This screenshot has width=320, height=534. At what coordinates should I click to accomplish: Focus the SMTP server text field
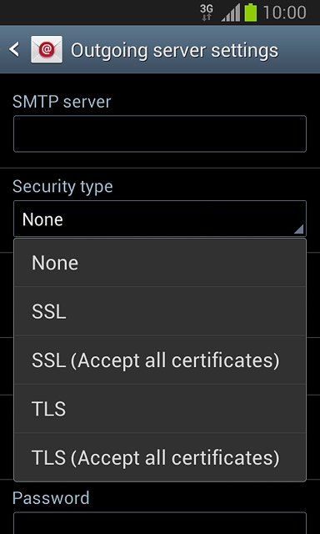coord(160,133)
